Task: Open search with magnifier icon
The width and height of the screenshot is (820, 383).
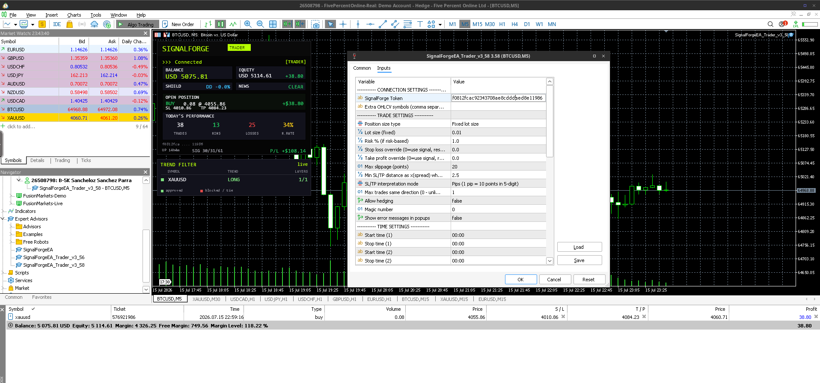Action: point(770,24)
